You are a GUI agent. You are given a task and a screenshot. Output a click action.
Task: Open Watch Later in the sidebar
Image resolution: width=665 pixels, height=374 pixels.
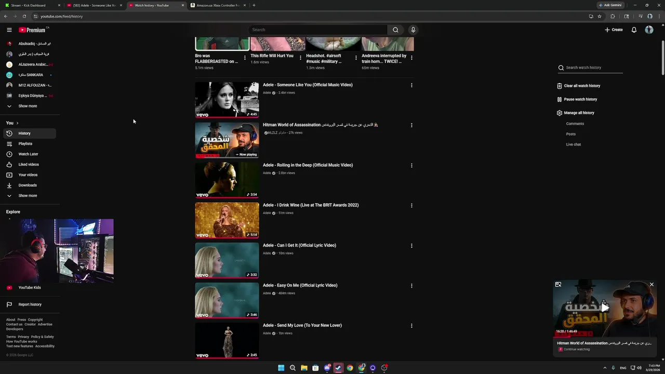(x=30, y=154)
